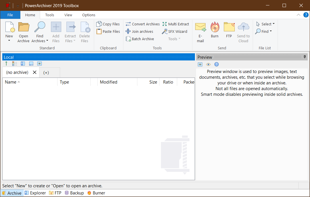
Task: Toggle preview pane from Local toolbar
Action: [40, 64]
